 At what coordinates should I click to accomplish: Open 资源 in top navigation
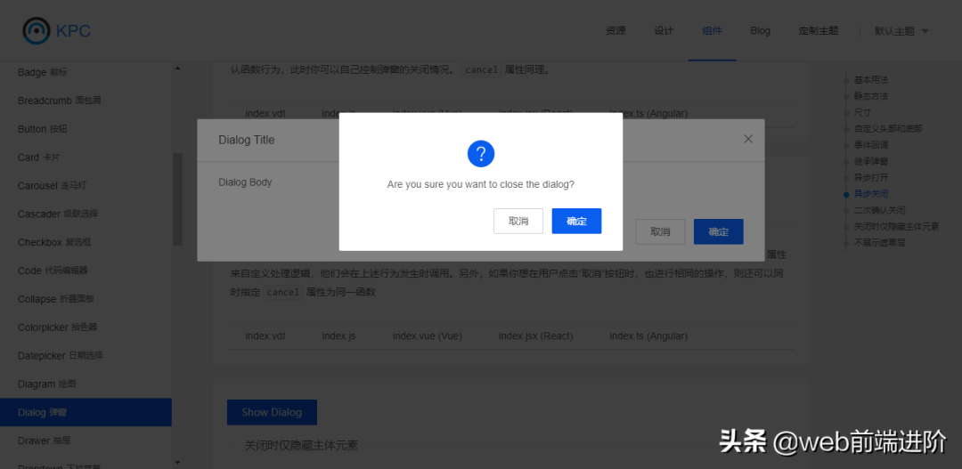click(x=616, y=30)
